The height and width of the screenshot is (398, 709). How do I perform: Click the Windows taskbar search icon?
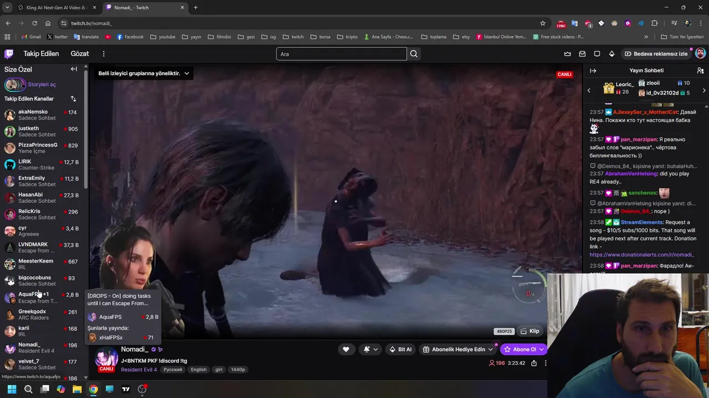(x=28, y=389)
